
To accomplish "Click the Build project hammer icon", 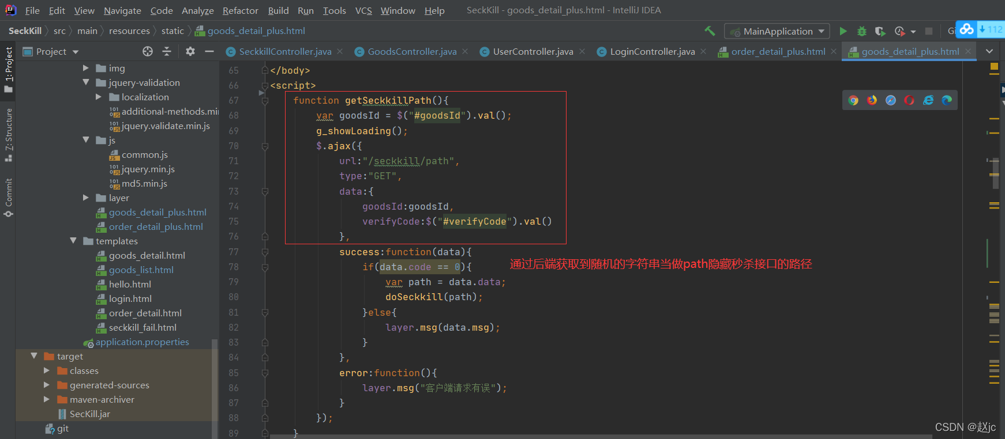I will click(x=710, y=31).
